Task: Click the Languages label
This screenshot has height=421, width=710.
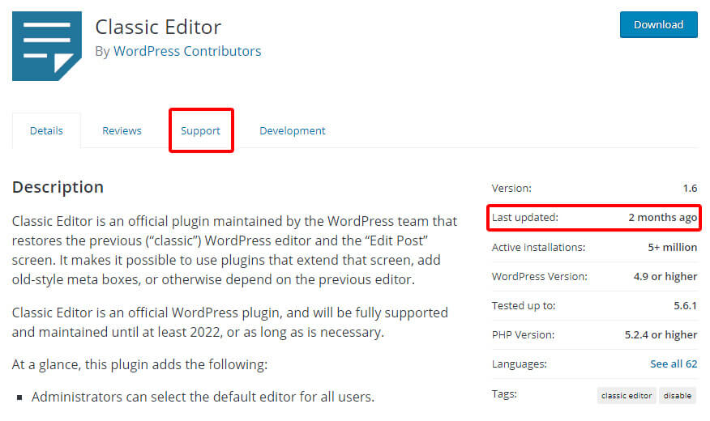Action: [x=520, y=364]
